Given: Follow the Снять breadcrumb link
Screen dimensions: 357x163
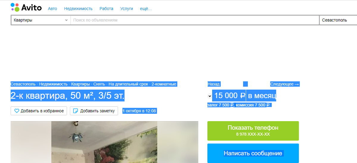Looking at the screenshot, I should (99, 84).
